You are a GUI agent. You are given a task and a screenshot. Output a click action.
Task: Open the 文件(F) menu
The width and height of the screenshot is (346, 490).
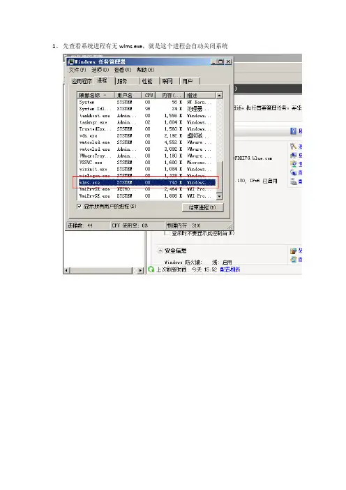point(77,70)
